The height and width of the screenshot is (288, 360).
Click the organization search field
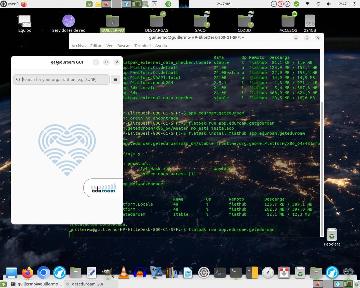click(61, 80)
